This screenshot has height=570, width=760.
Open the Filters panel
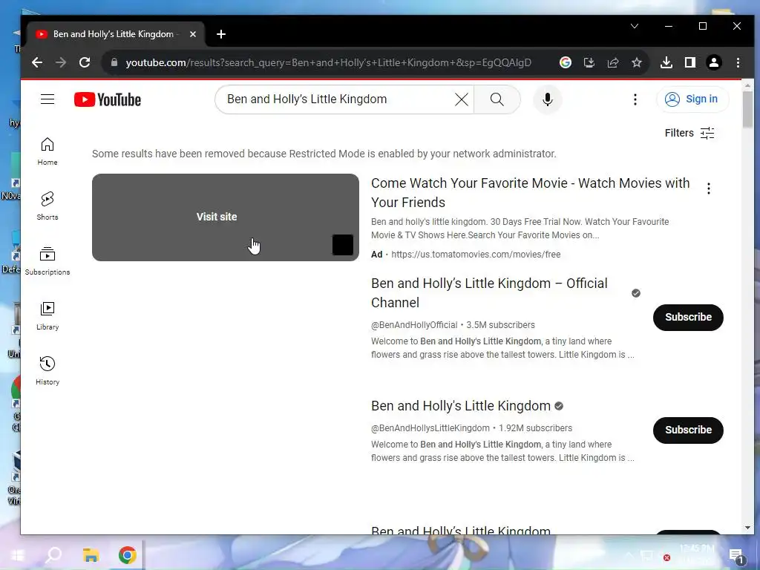tap(689, 134)
